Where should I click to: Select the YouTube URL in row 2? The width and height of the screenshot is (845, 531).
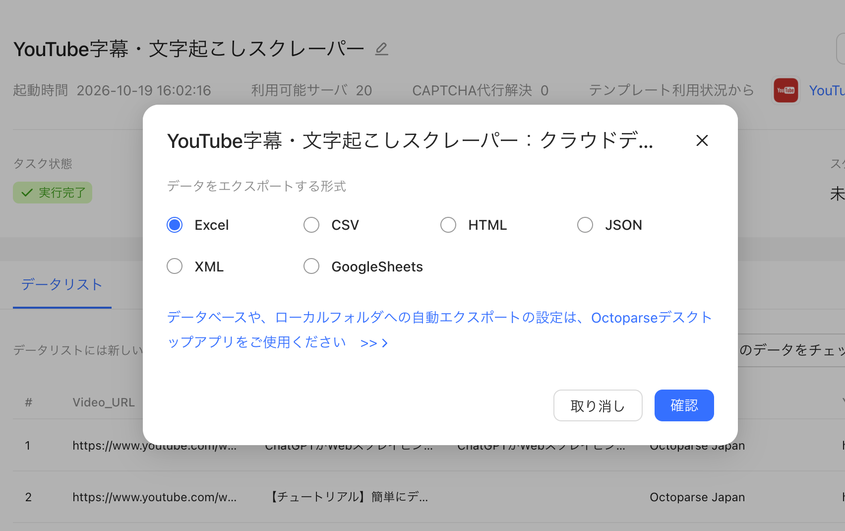155,497
